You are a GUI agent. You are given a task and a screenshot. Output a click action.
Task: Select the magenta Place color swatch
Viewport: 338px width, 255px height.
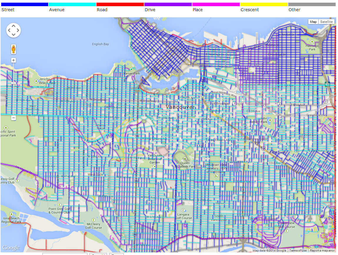pyautogui.click(x=216, y=4)
